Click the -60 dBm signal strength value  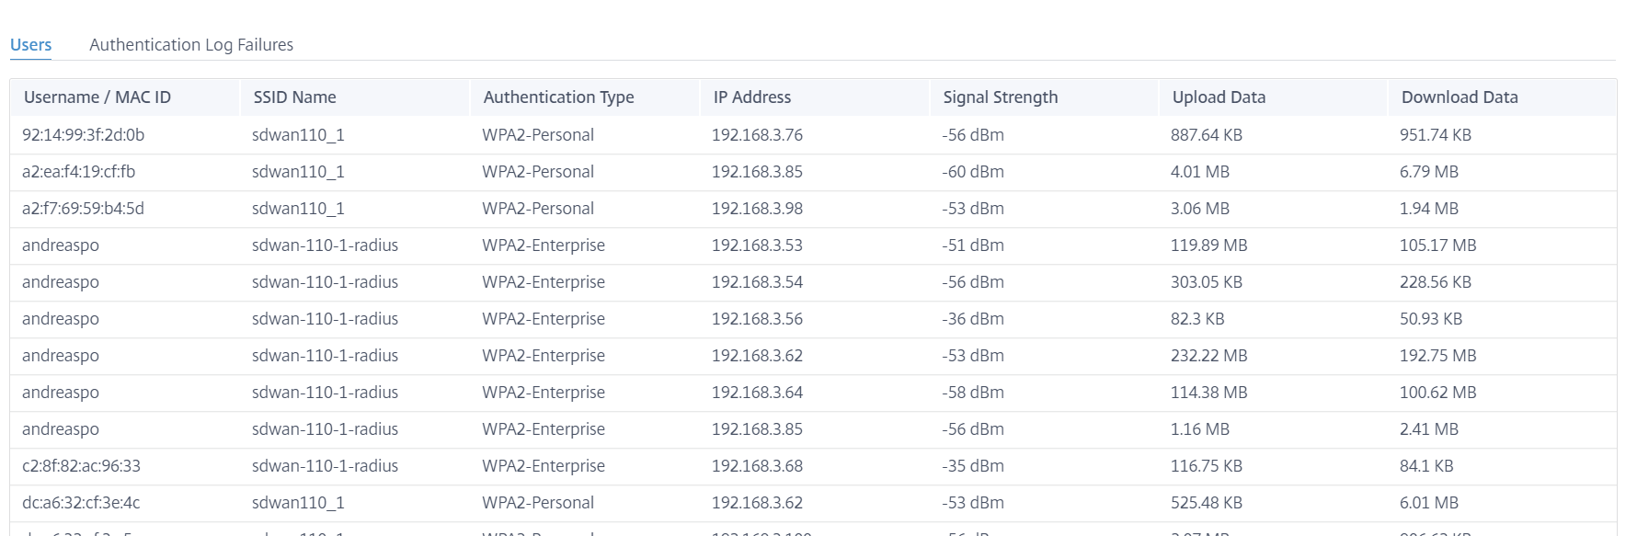coord(973,172)
